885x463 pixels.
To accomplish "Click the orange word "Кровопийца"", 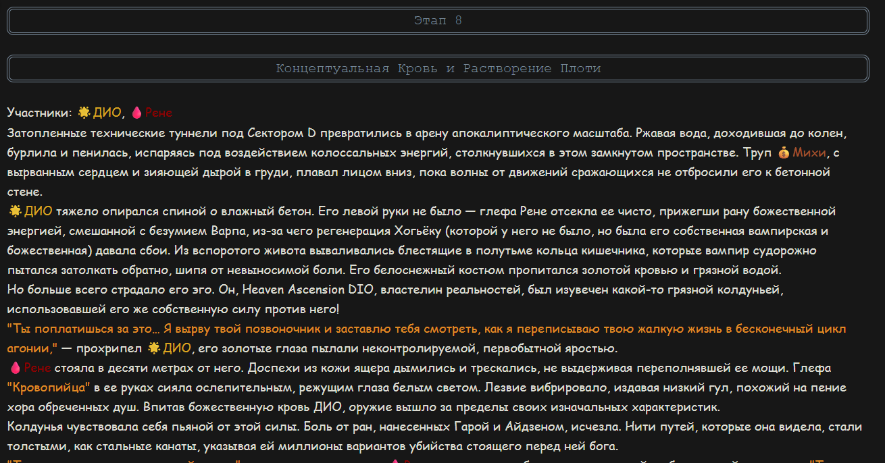I will (49, 387).
